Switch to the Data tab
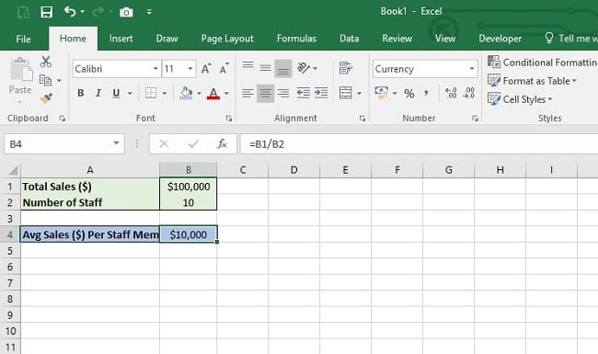598x354 pixels. (349, 39)
